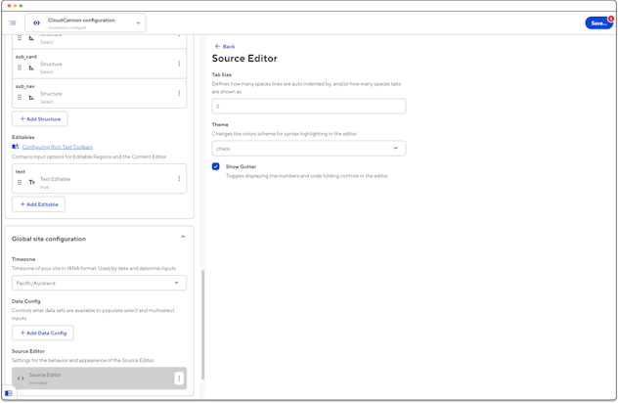
Task: Click the left panel vertical scrollbar
Action: click(203, 325)
